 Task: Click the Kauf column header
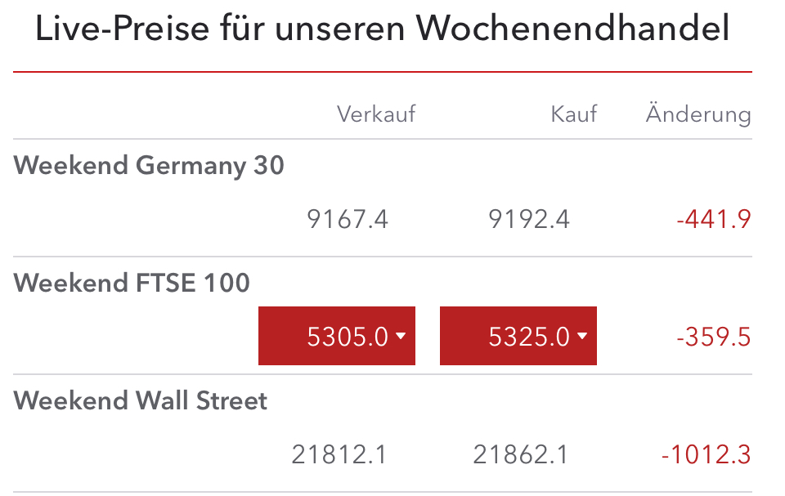[573, 114]
